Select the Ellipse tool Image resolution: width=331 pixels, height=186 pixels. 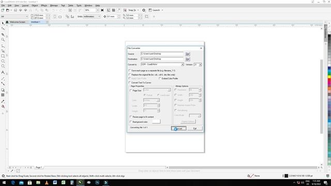click(x=3, y=61)
